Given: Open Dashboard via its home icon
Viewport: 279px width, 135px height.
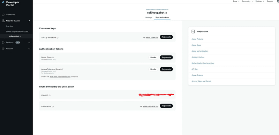Looking at the screenshot, I should pyautogui.click(x=3, y=15).
